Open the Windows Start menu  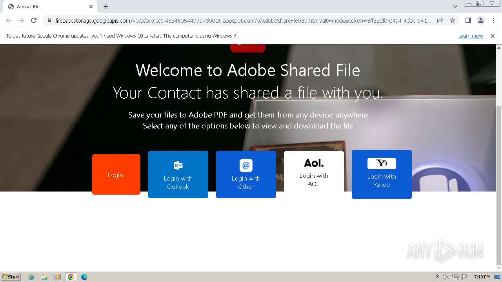[x=11, y=277]
